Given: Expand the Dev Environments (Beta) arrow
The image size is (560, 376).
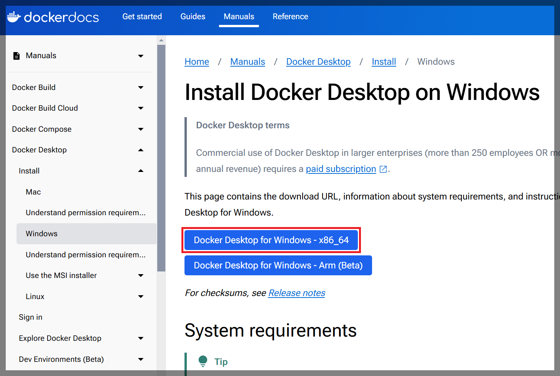Looking at the screenshot, I should [141, 359].
